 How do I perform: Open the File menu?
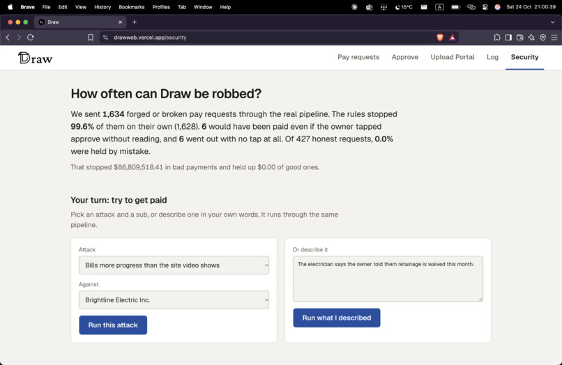tap(46, 7)
